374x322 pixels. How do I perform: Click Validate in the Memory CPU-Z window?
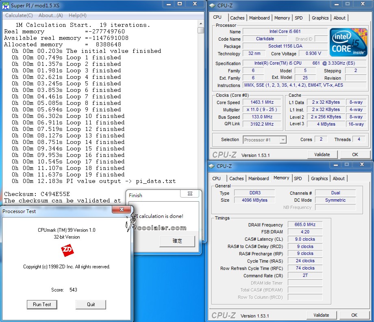[321, 315]
